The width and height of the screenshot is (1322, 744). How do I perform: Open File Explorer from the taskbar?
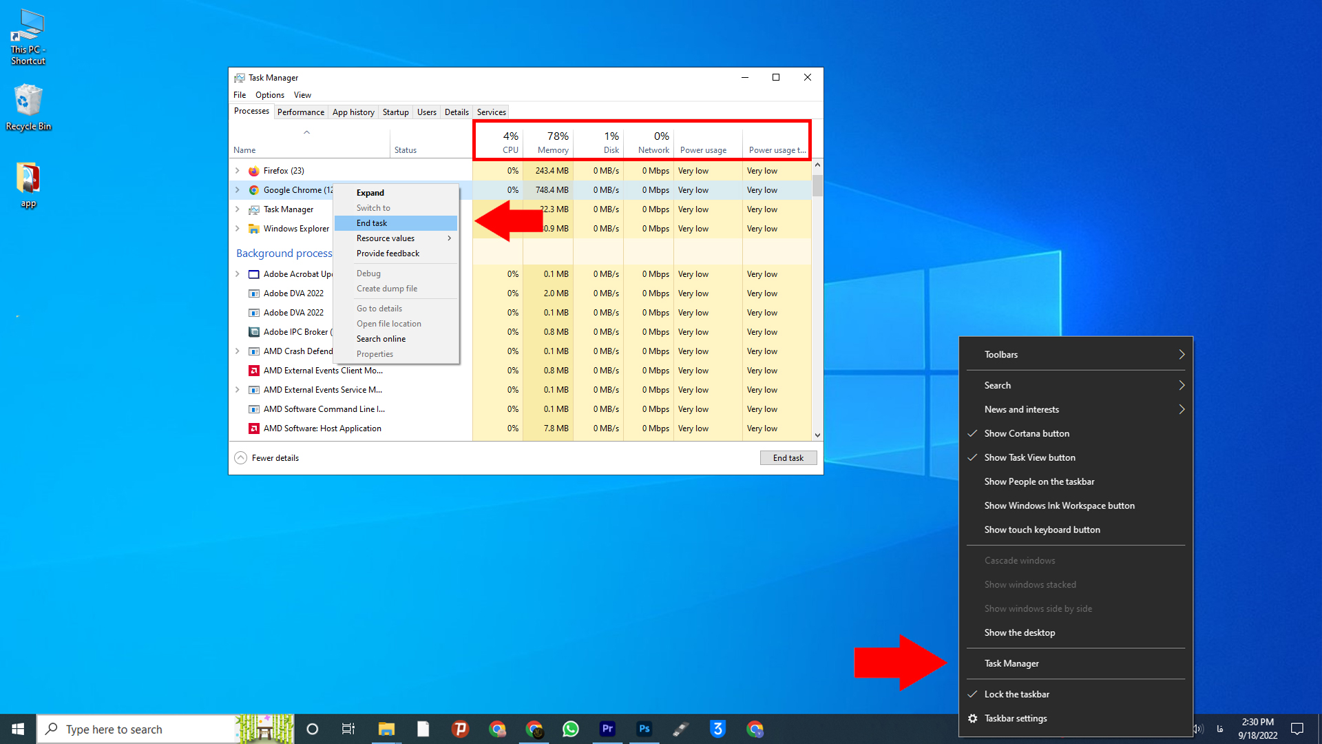[x=386, y=729]
